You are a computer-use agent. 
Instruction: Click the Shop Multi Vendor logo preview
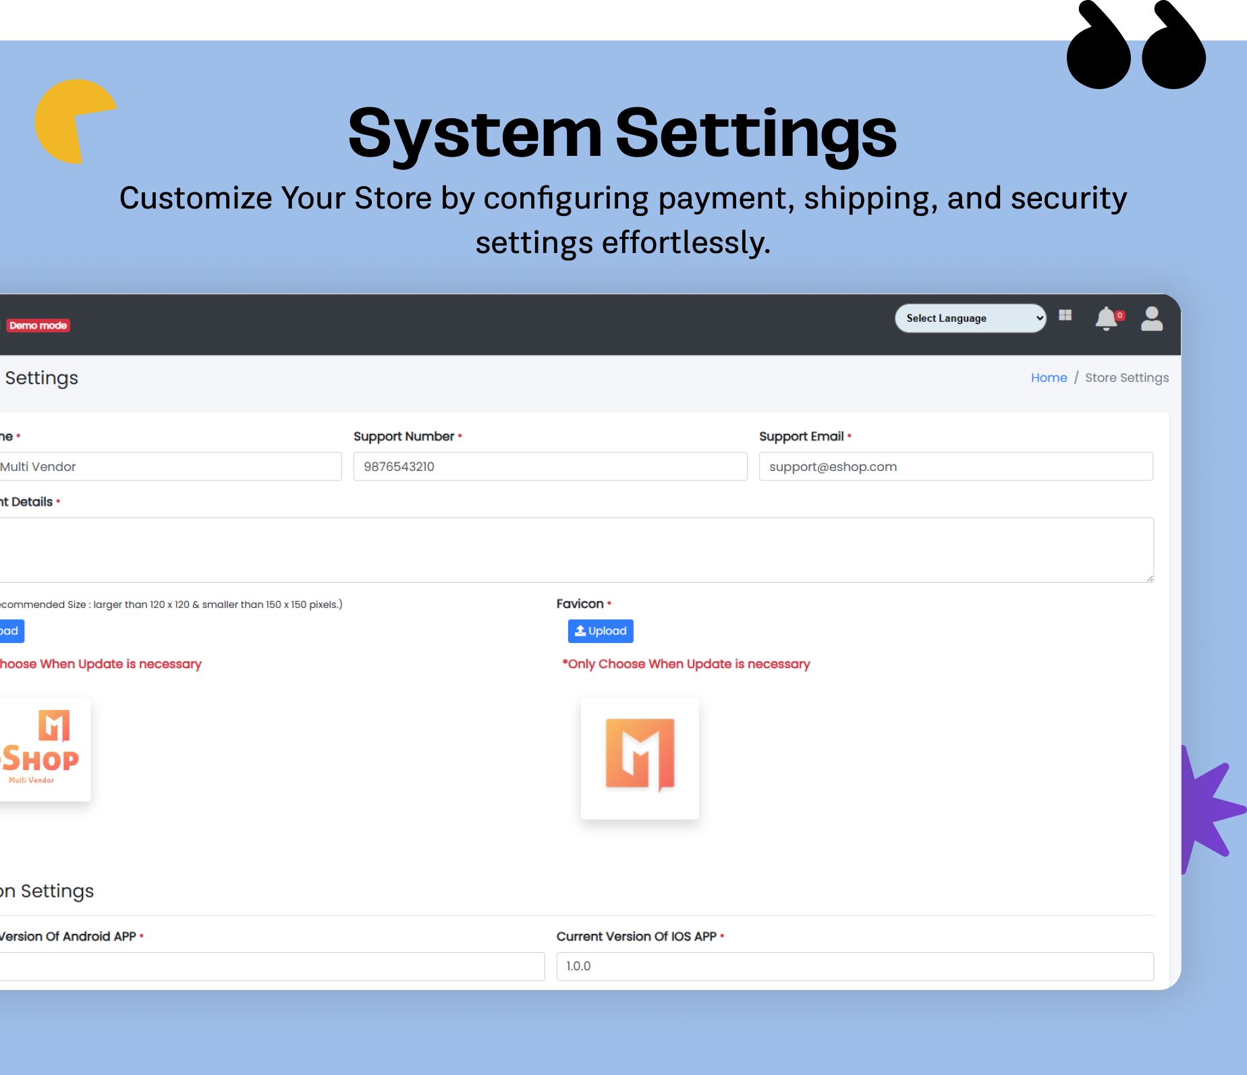(42, 749)
